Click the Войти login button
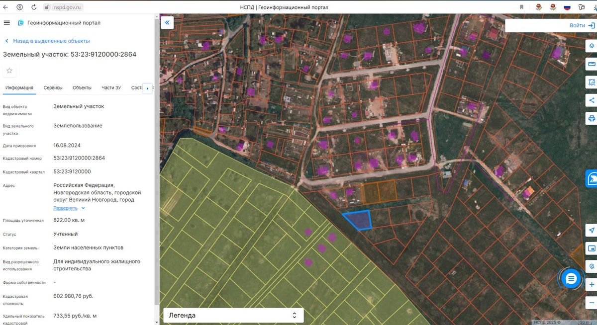The image size is (597, 325). pyautogui.click(x=577, y=25)
